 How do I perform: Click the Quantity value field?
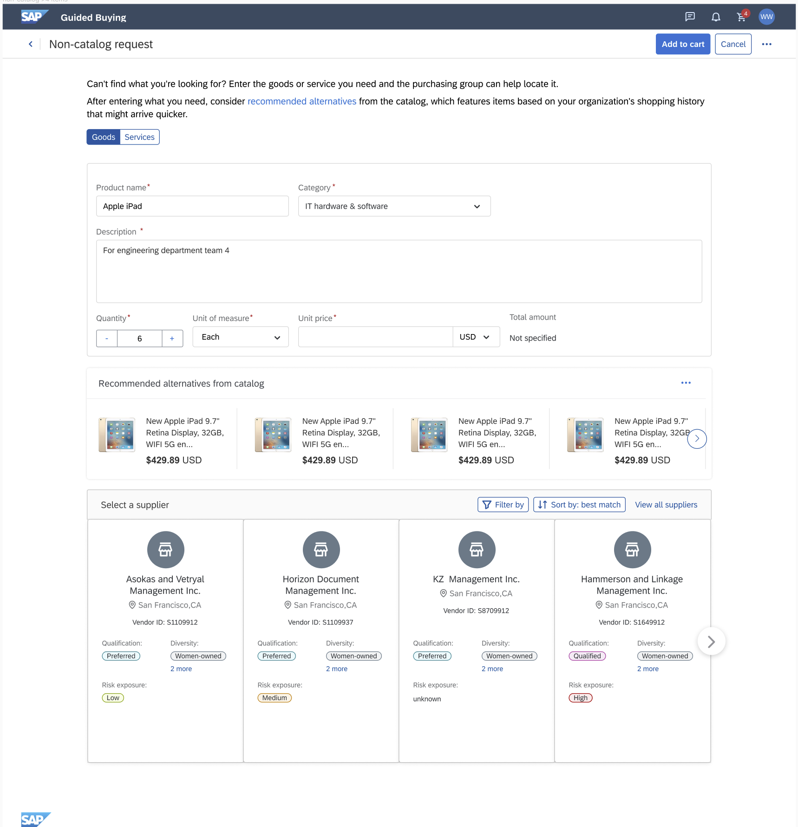(x=140, y=339)
